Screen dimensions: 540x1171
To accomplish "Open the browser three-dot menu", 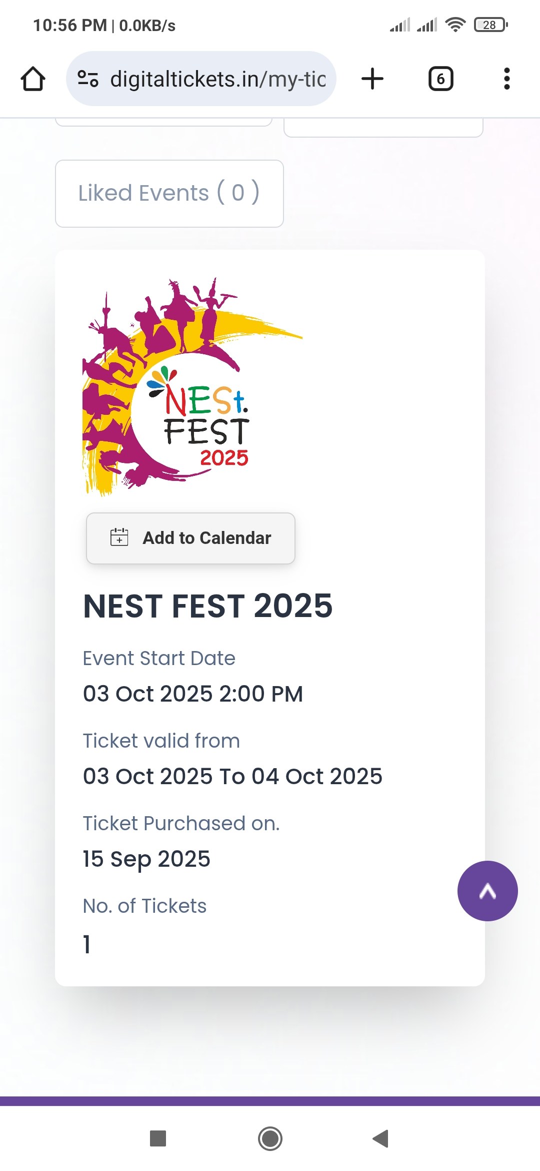I will coord(506,79).
